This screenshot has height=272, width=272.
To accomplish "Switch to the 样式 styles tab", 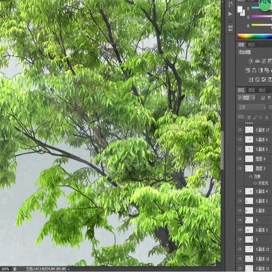I will (x=251, y=45).
